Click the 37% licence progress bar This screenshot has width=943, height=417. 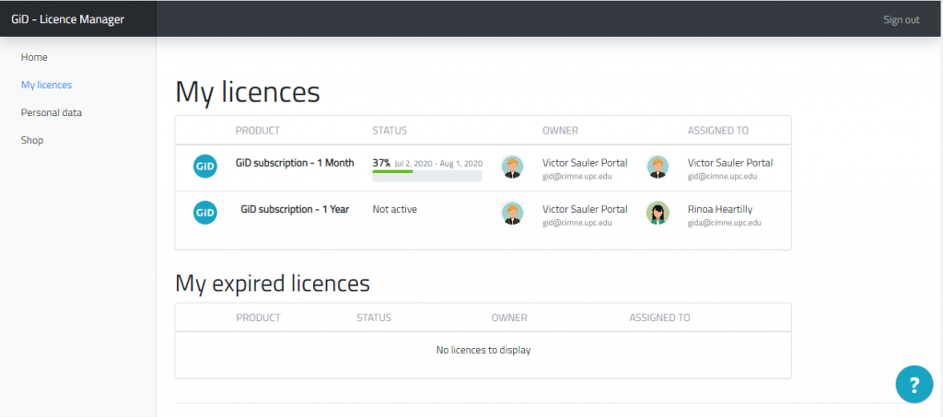(x=427, y=176)
